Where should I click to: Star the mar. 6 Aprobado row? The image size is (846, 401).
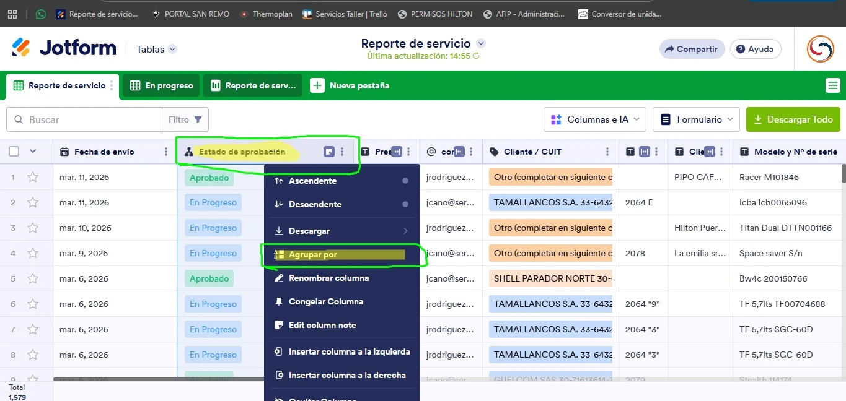[x=32, y=278]
